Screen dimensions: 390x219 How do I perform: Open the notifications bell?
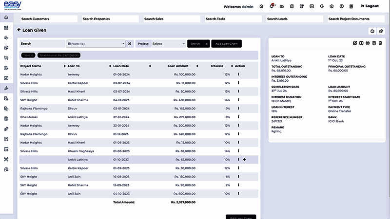point(272,6)
